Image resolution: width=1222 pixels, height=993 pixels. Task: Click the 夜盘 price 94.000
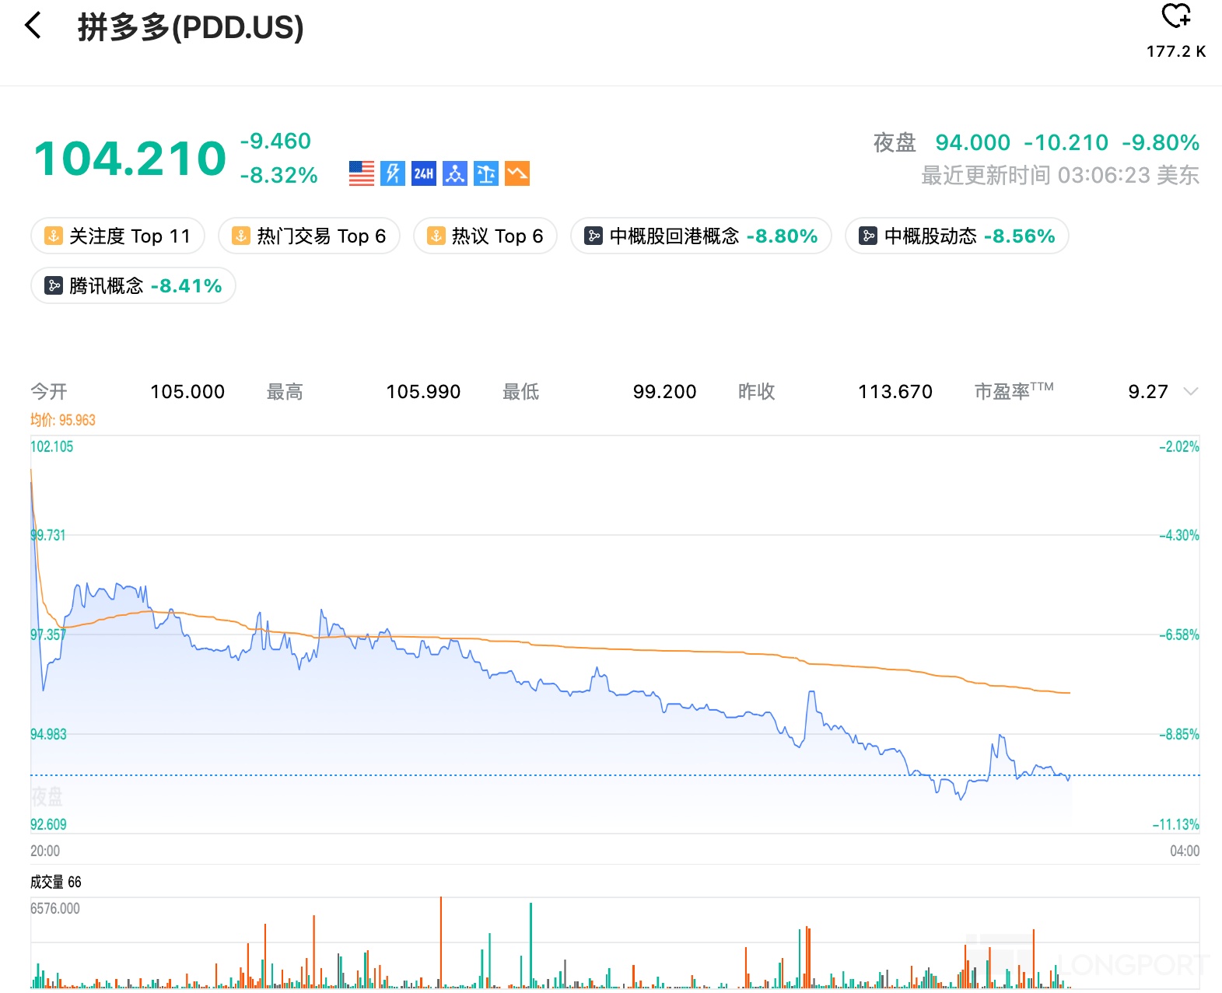tap(972, 143)
